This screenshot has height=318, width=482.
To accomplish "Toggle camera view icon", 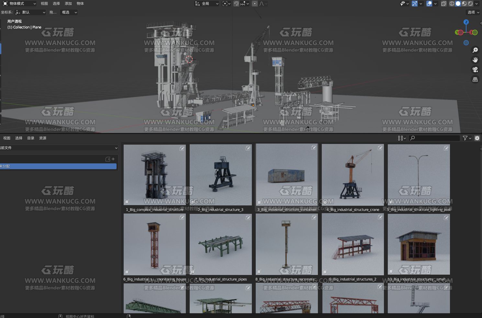I will coord(475,70).
